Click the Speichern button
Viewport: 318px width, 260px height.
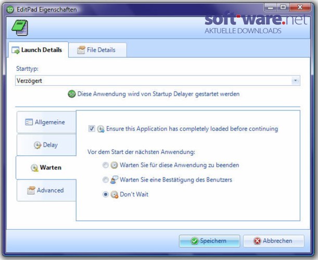210,241
